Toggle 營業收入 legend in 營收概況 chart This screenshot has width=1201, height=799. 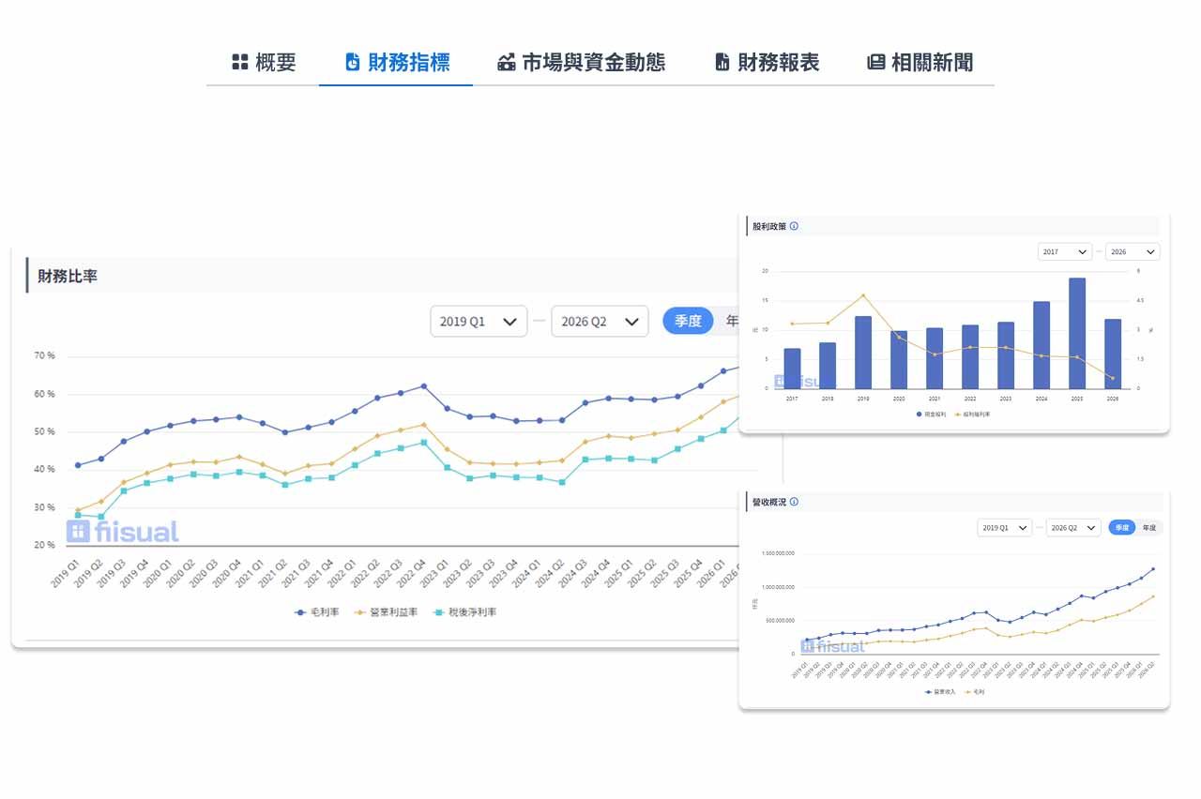[x=941, y=691]
